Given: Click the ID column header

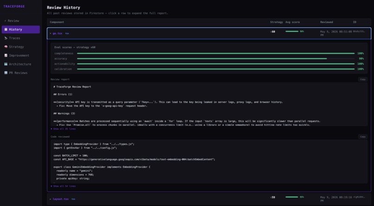Looking at the screenshot, I should 355,22.
